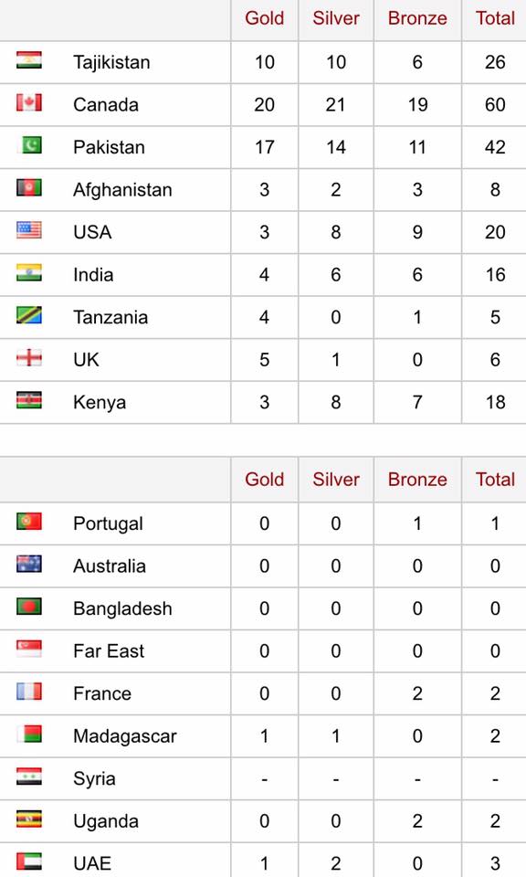Click the Gold header in top table
526x877 pixels.
tap(265, 18)
